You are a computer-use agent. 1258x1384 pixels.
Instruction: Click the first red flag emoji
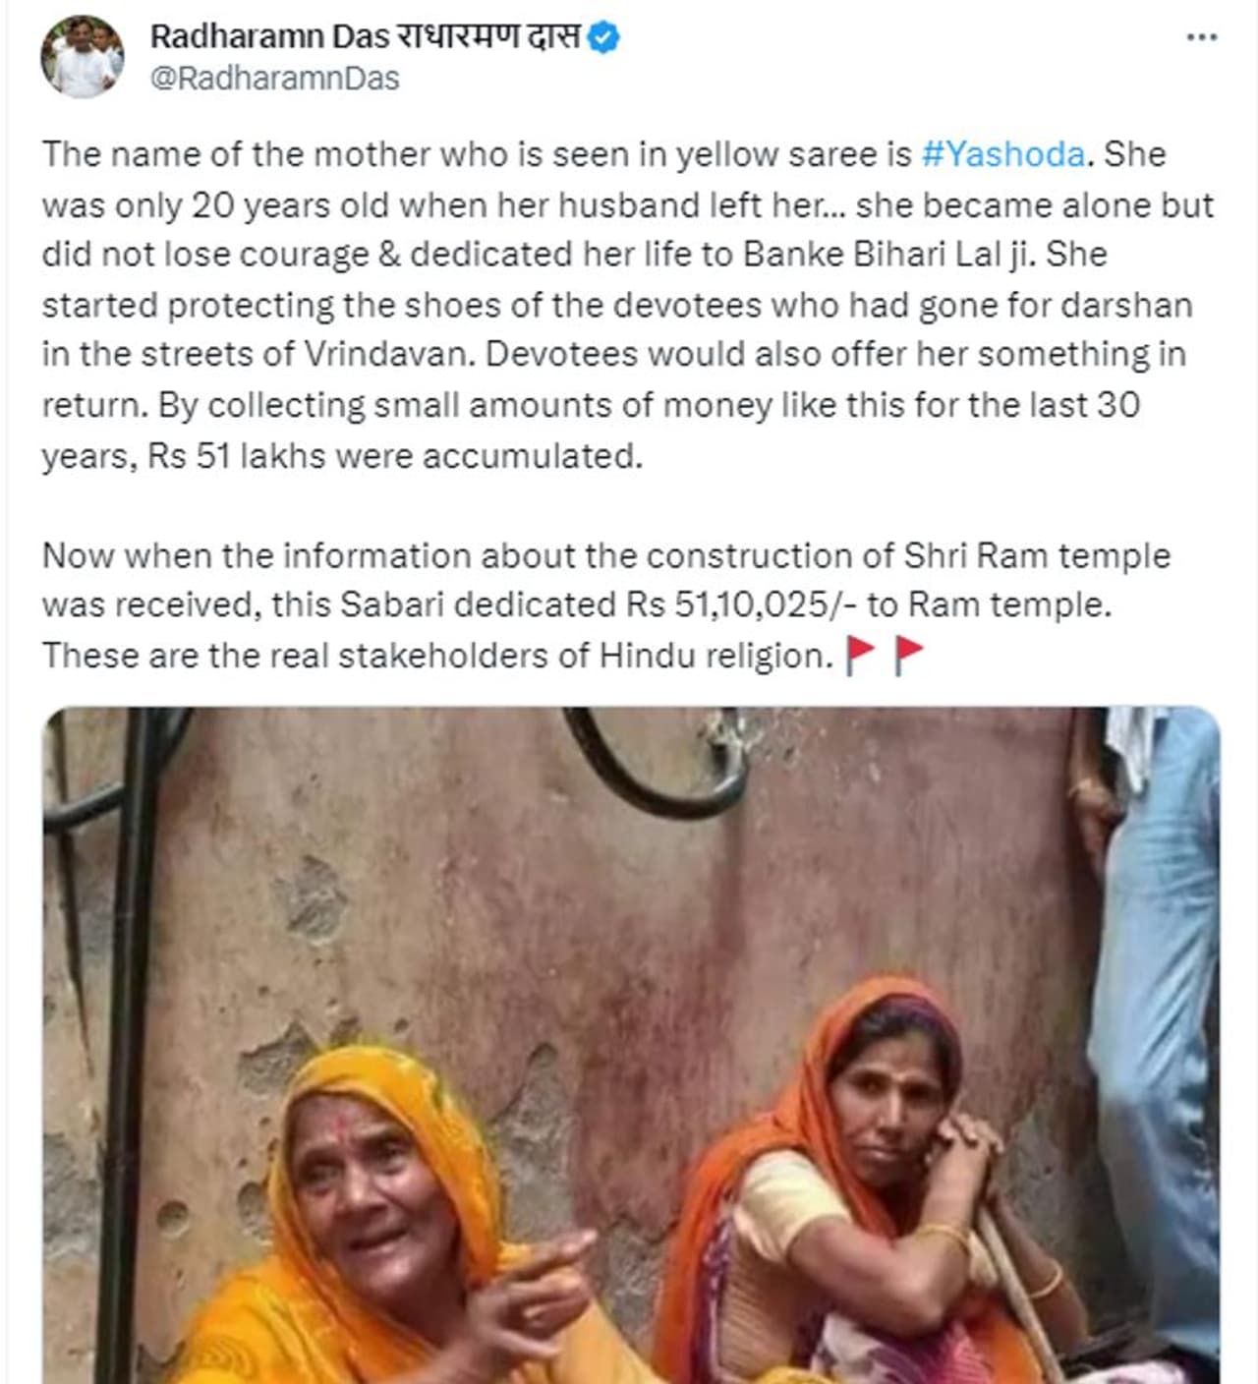pos(861,655)
